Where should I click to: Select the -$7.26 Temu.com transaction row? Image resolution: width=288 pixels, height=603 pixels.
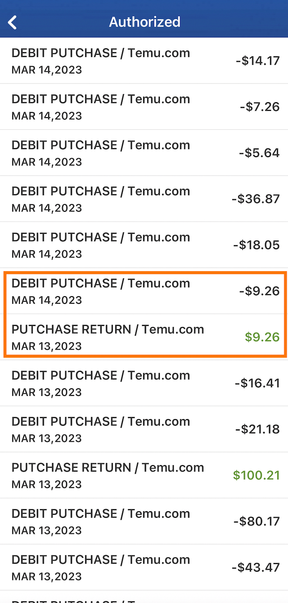point(144,107)
